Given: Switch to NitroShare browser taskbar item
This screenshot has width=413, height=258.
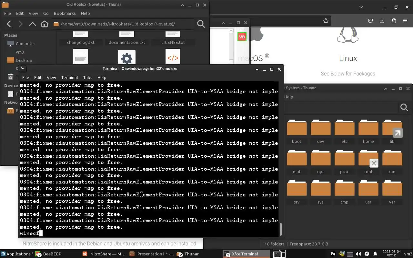Looking at the screenshot, I should [x=104, y=254].
